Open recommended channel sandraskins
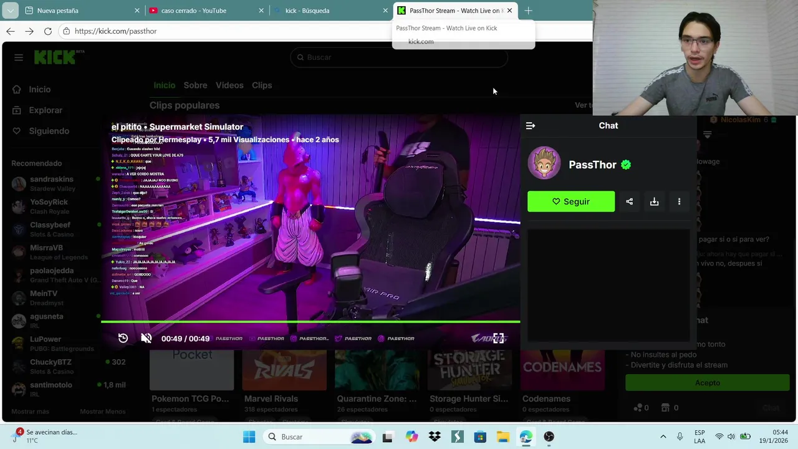 (56, 183)
